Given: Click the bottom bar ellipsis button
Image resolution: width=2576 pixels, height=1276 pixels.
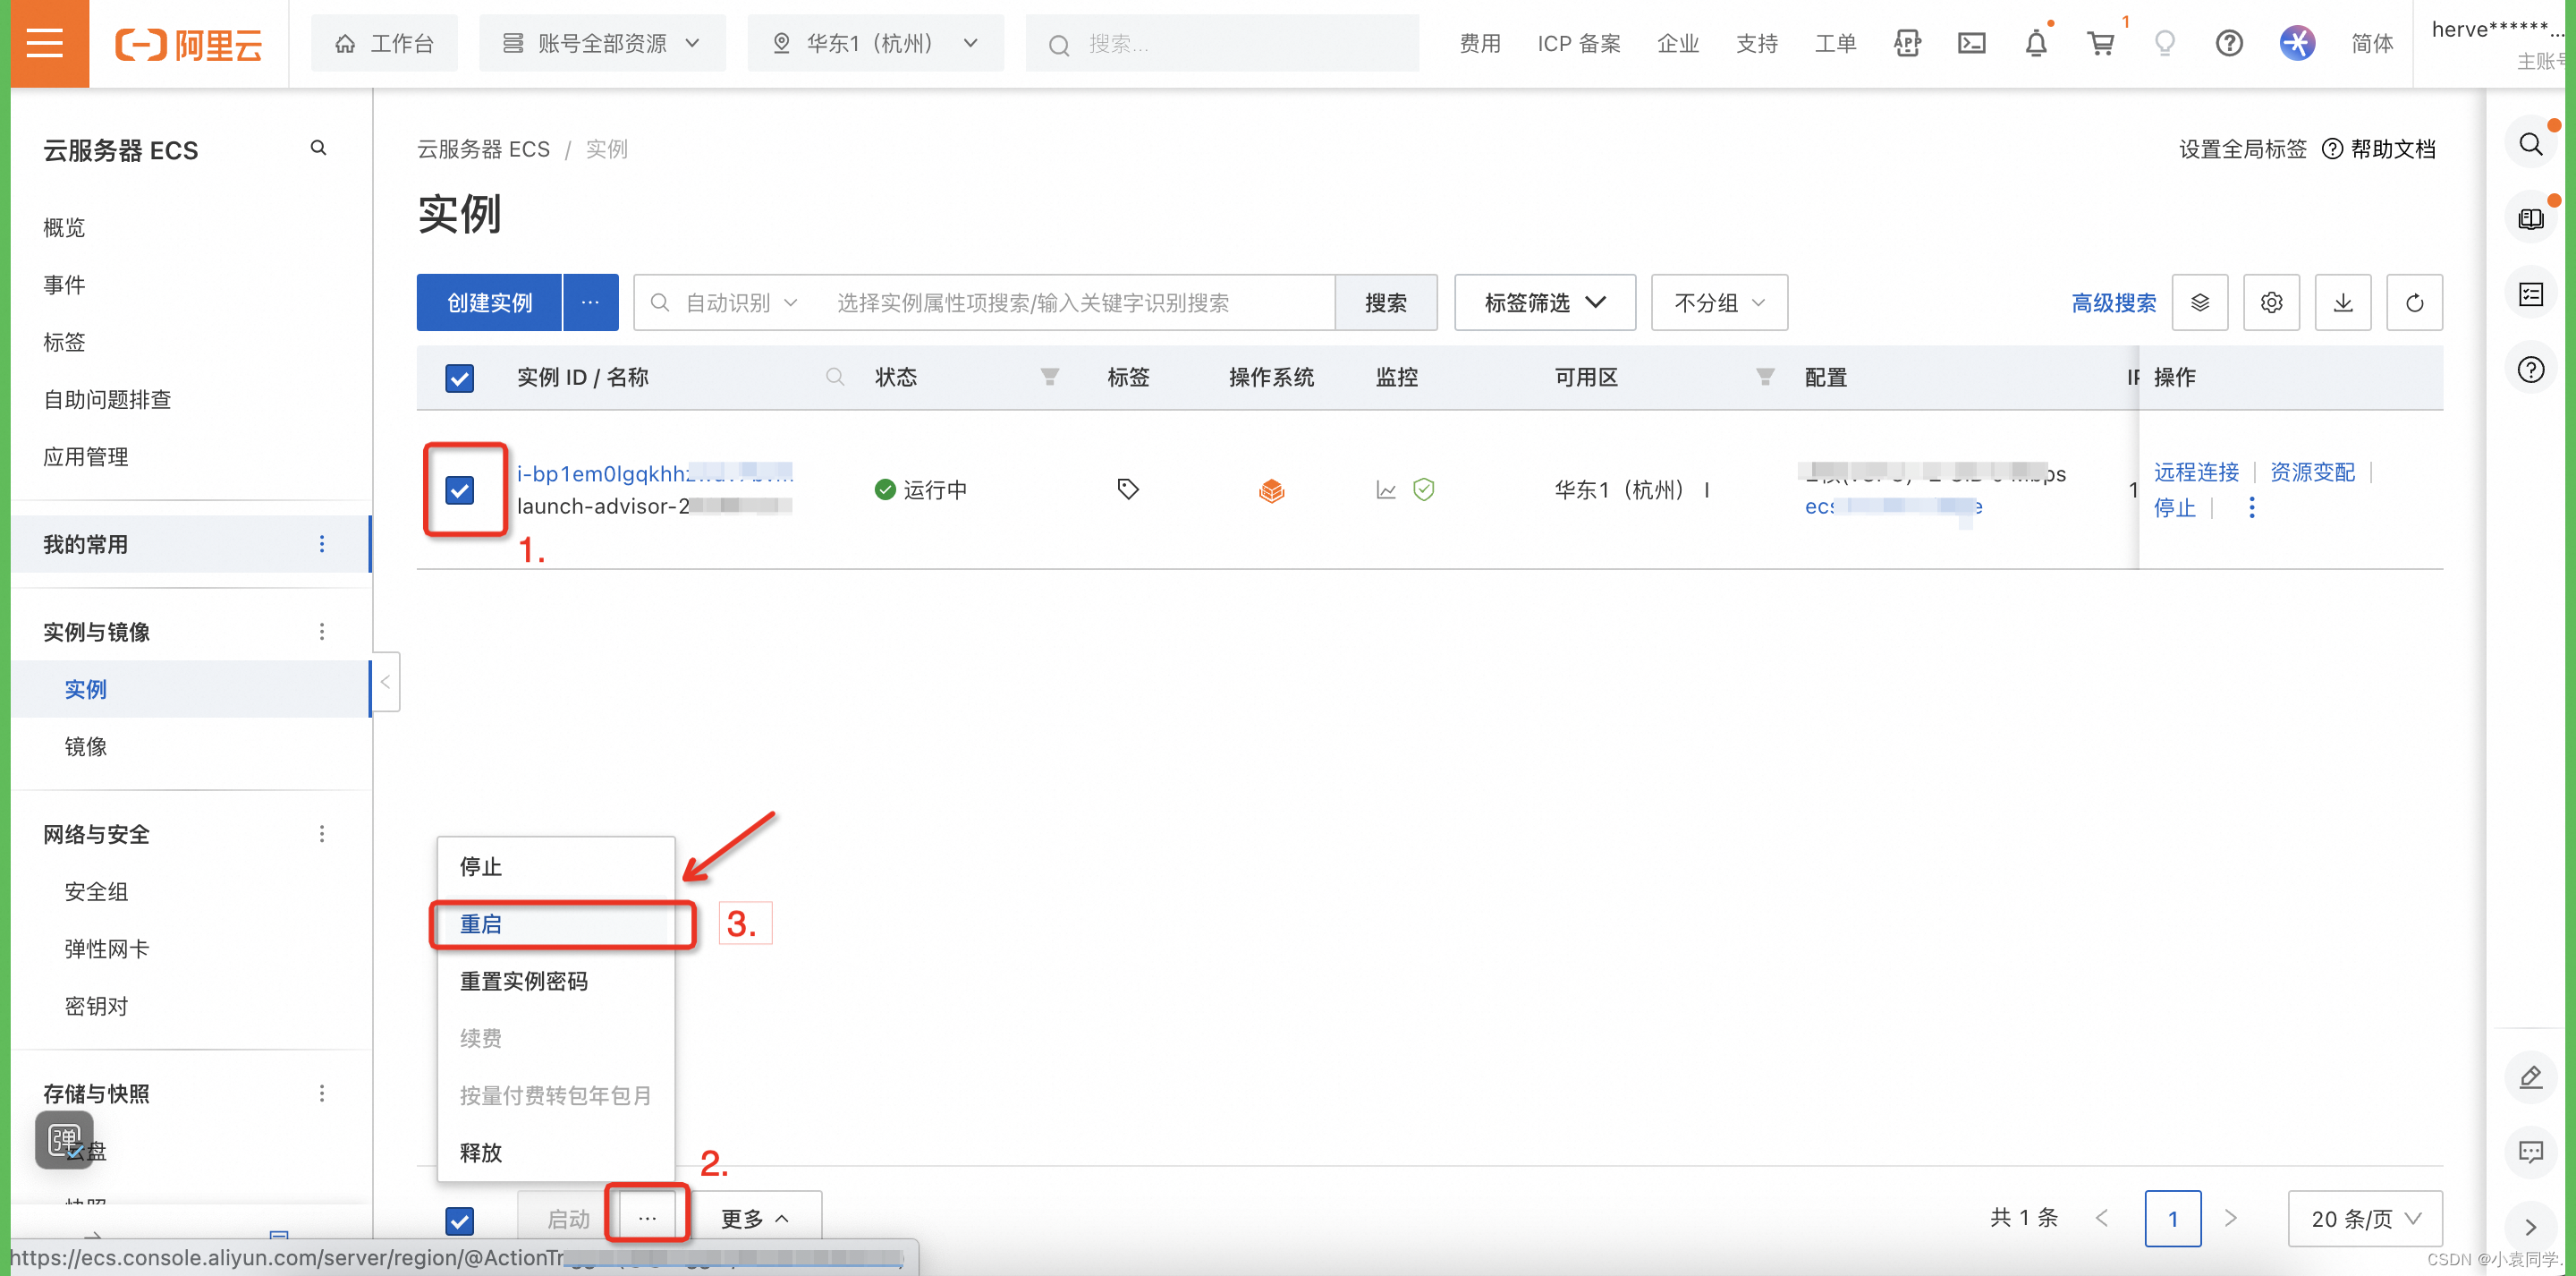Looking at the screenshot, I should pyautogui.click(x=647, y=1218).
